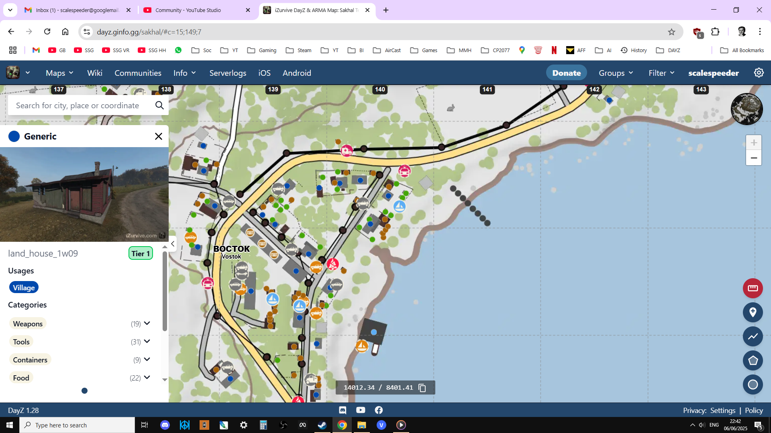Expand the Weapons category list
This screenshot has width=771, height=433.
[x=147, y=324]
